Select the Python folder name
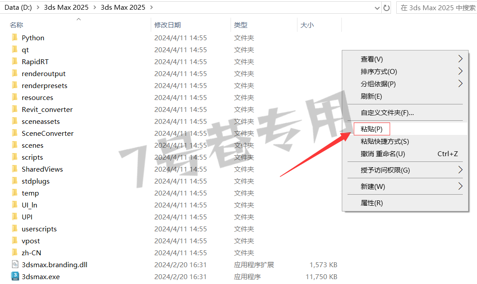The width and height of the screenshot is (477, 284). (33, 38)
